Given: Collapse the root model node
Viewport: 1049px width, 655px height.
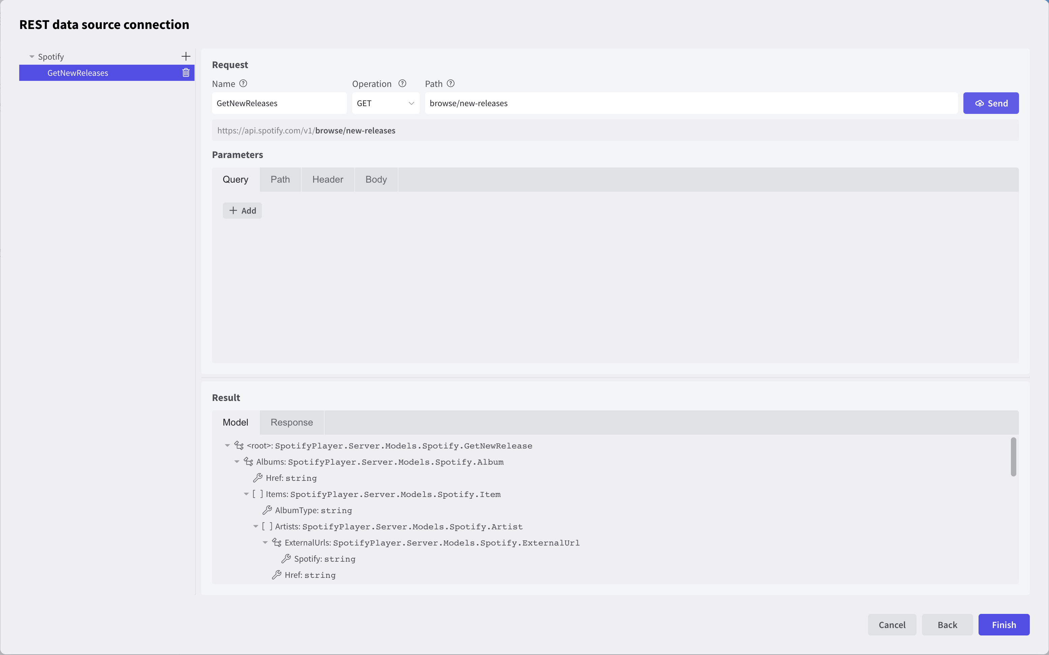Looking at the screenshot, I should (x=228, y=446).
